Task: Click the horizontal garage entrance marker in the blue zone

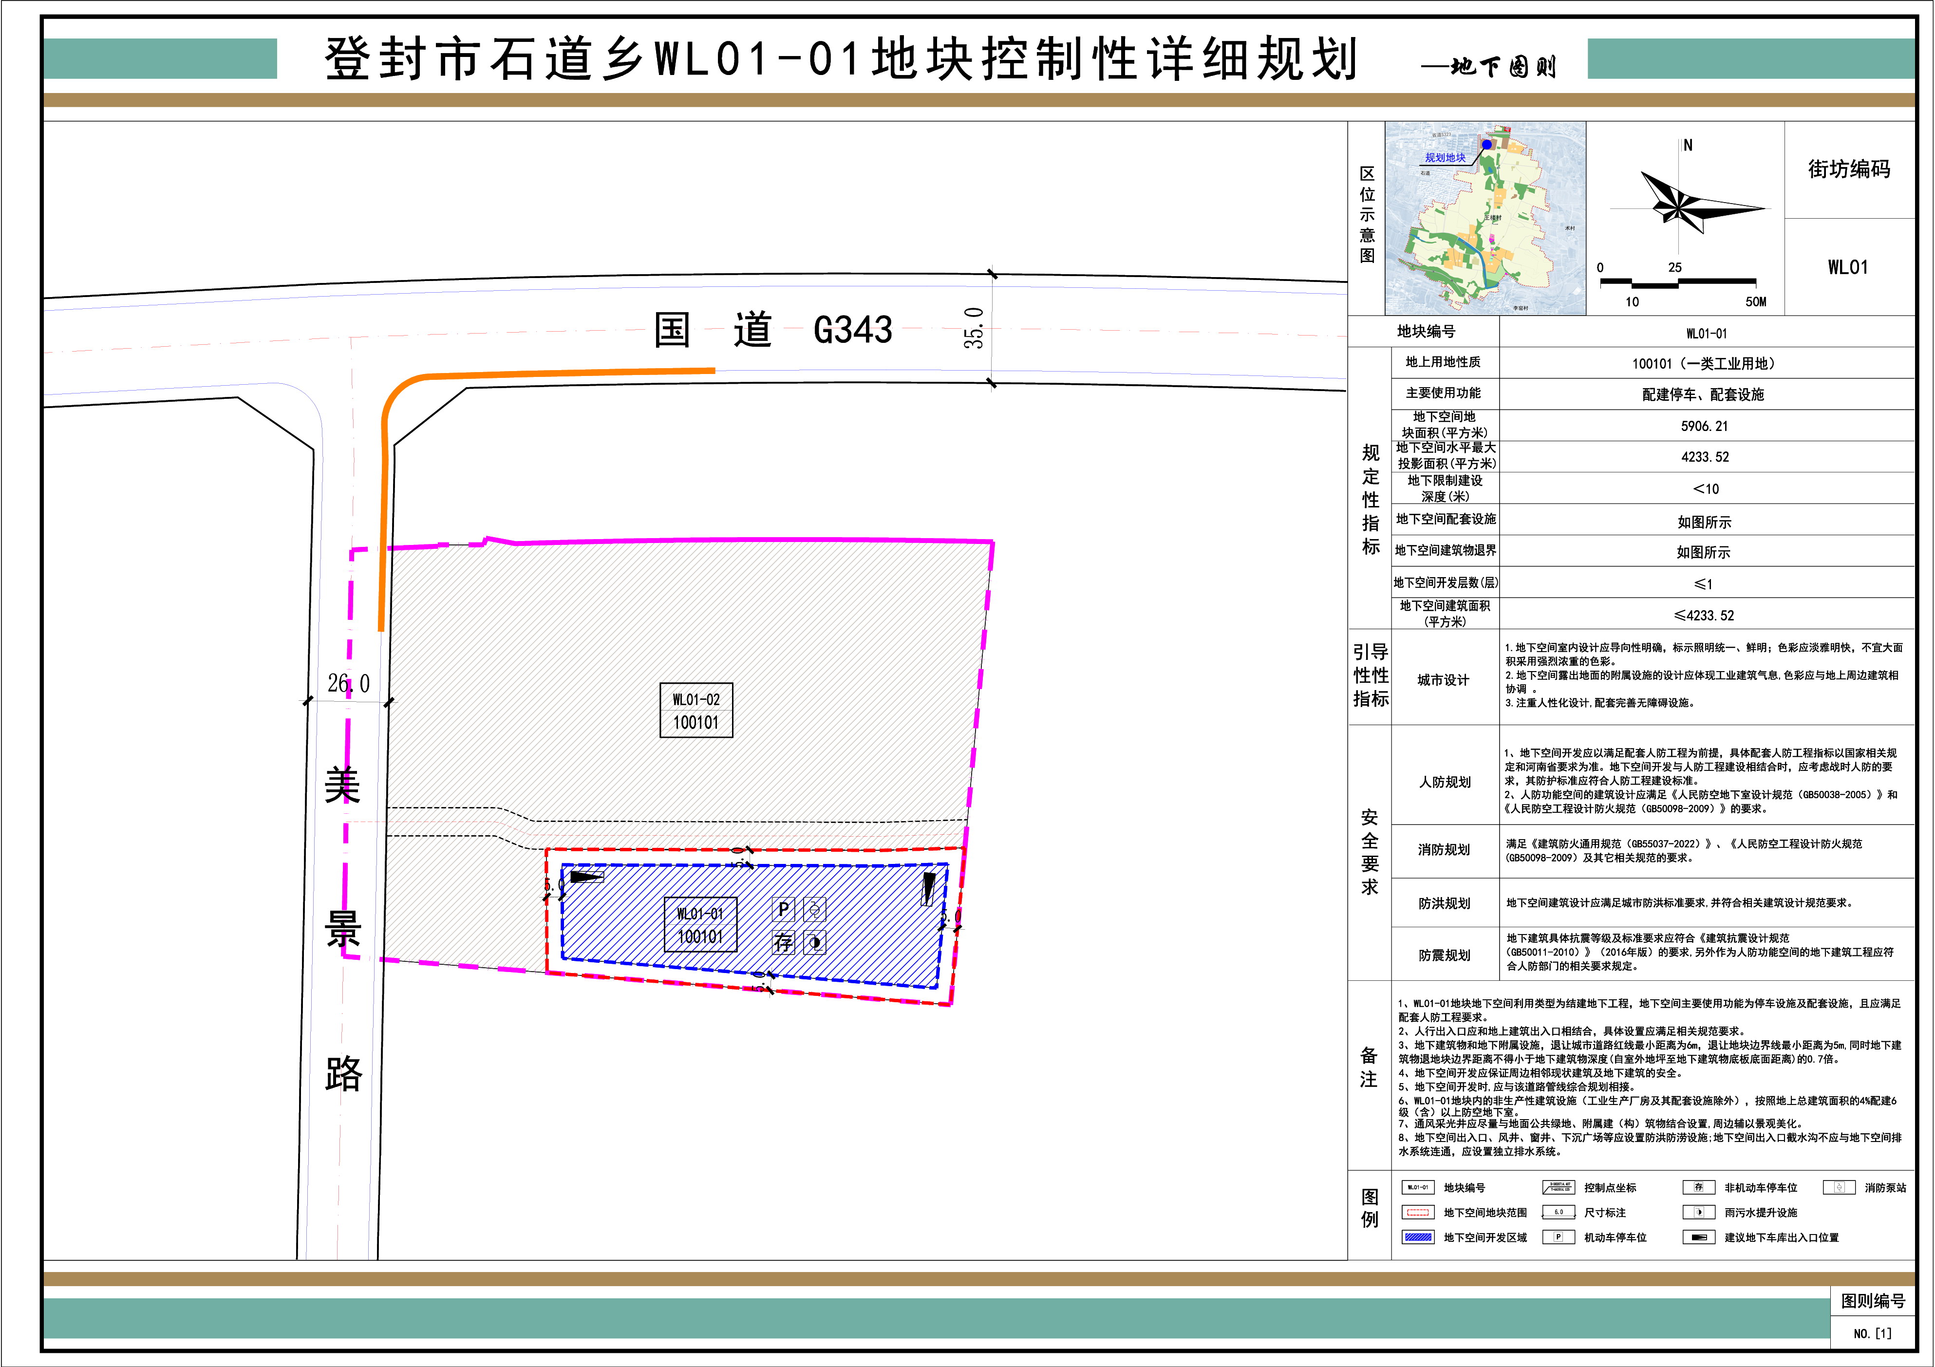Action: click(x=587, y=878)
